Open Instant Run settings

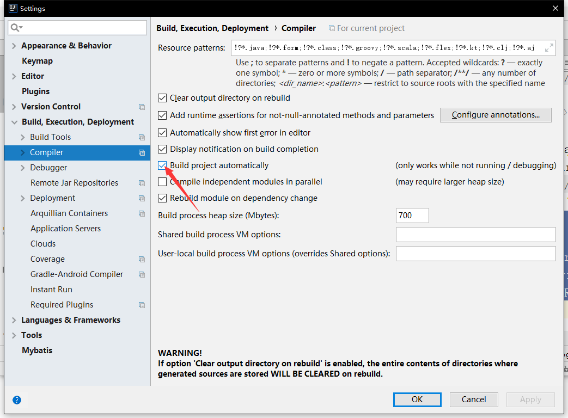click(51, 290)
